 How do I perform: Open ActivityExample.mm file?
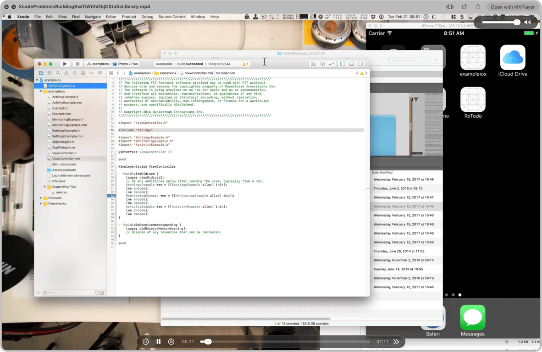pyautogui.click(x=67, y=103)
